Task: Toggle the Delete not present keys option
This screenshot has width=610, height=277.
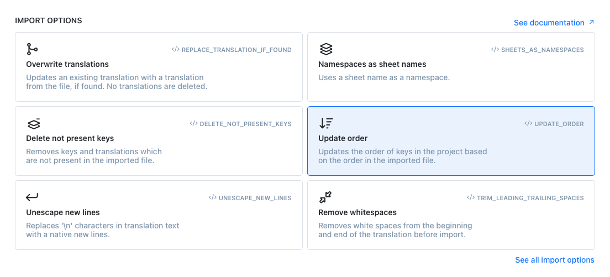Action: point(159,141)
